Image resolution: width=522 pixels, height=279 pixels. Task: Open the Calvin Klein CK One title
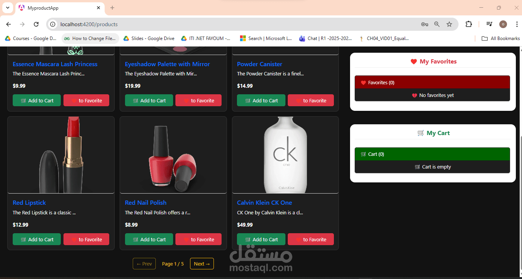[x=265, y=203]
